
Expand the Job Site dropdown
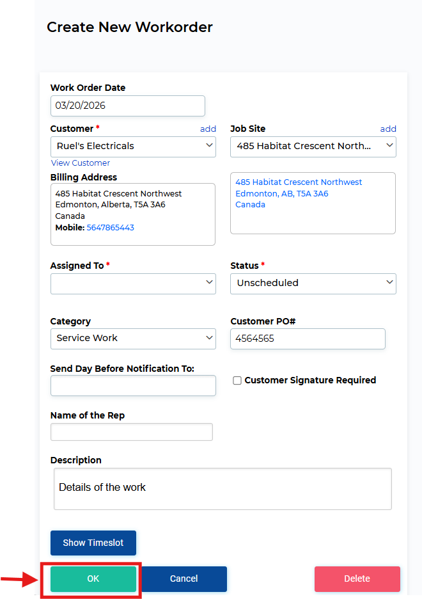(313, 146)
